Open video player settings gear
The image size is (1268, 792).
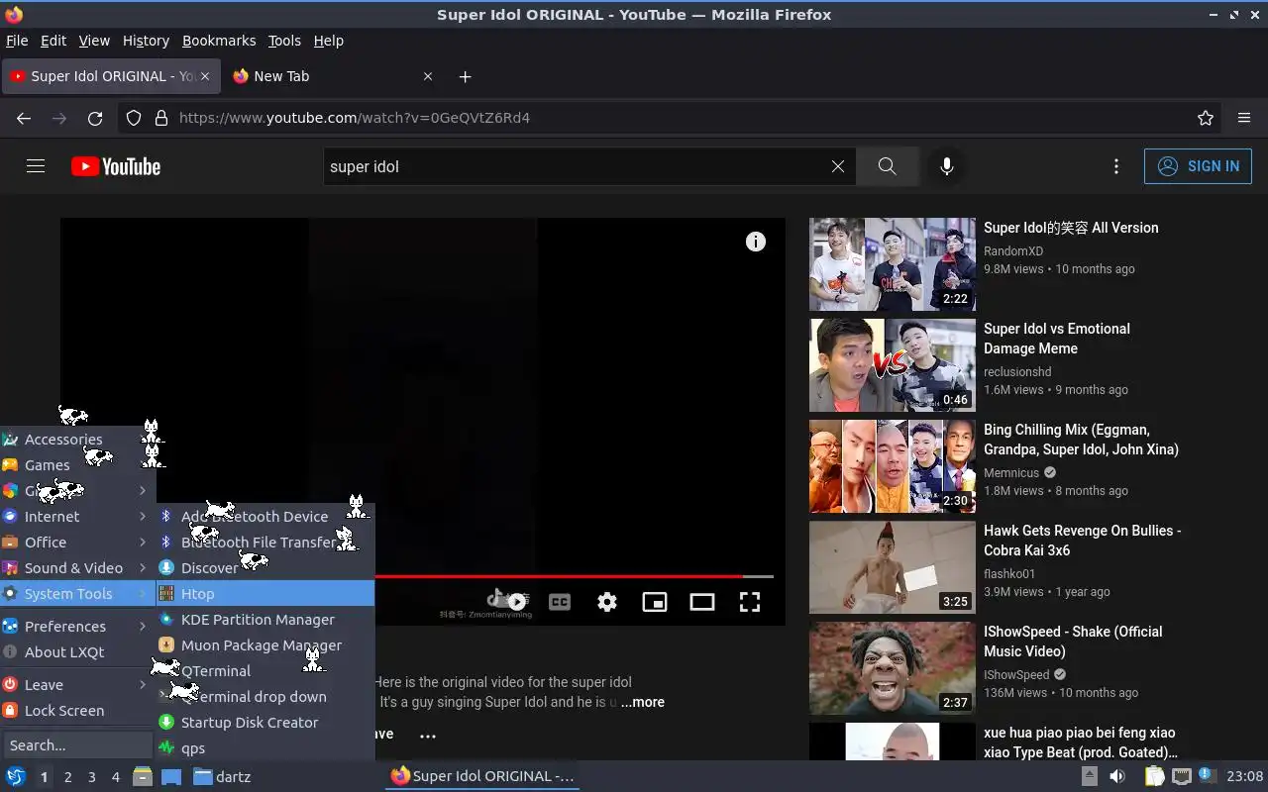[x=607, y=602]
